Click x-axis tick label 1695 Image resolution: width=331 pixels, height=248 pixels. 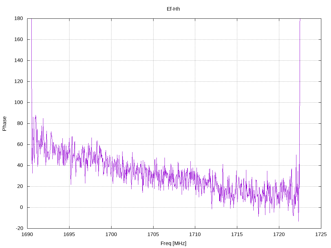69,234
